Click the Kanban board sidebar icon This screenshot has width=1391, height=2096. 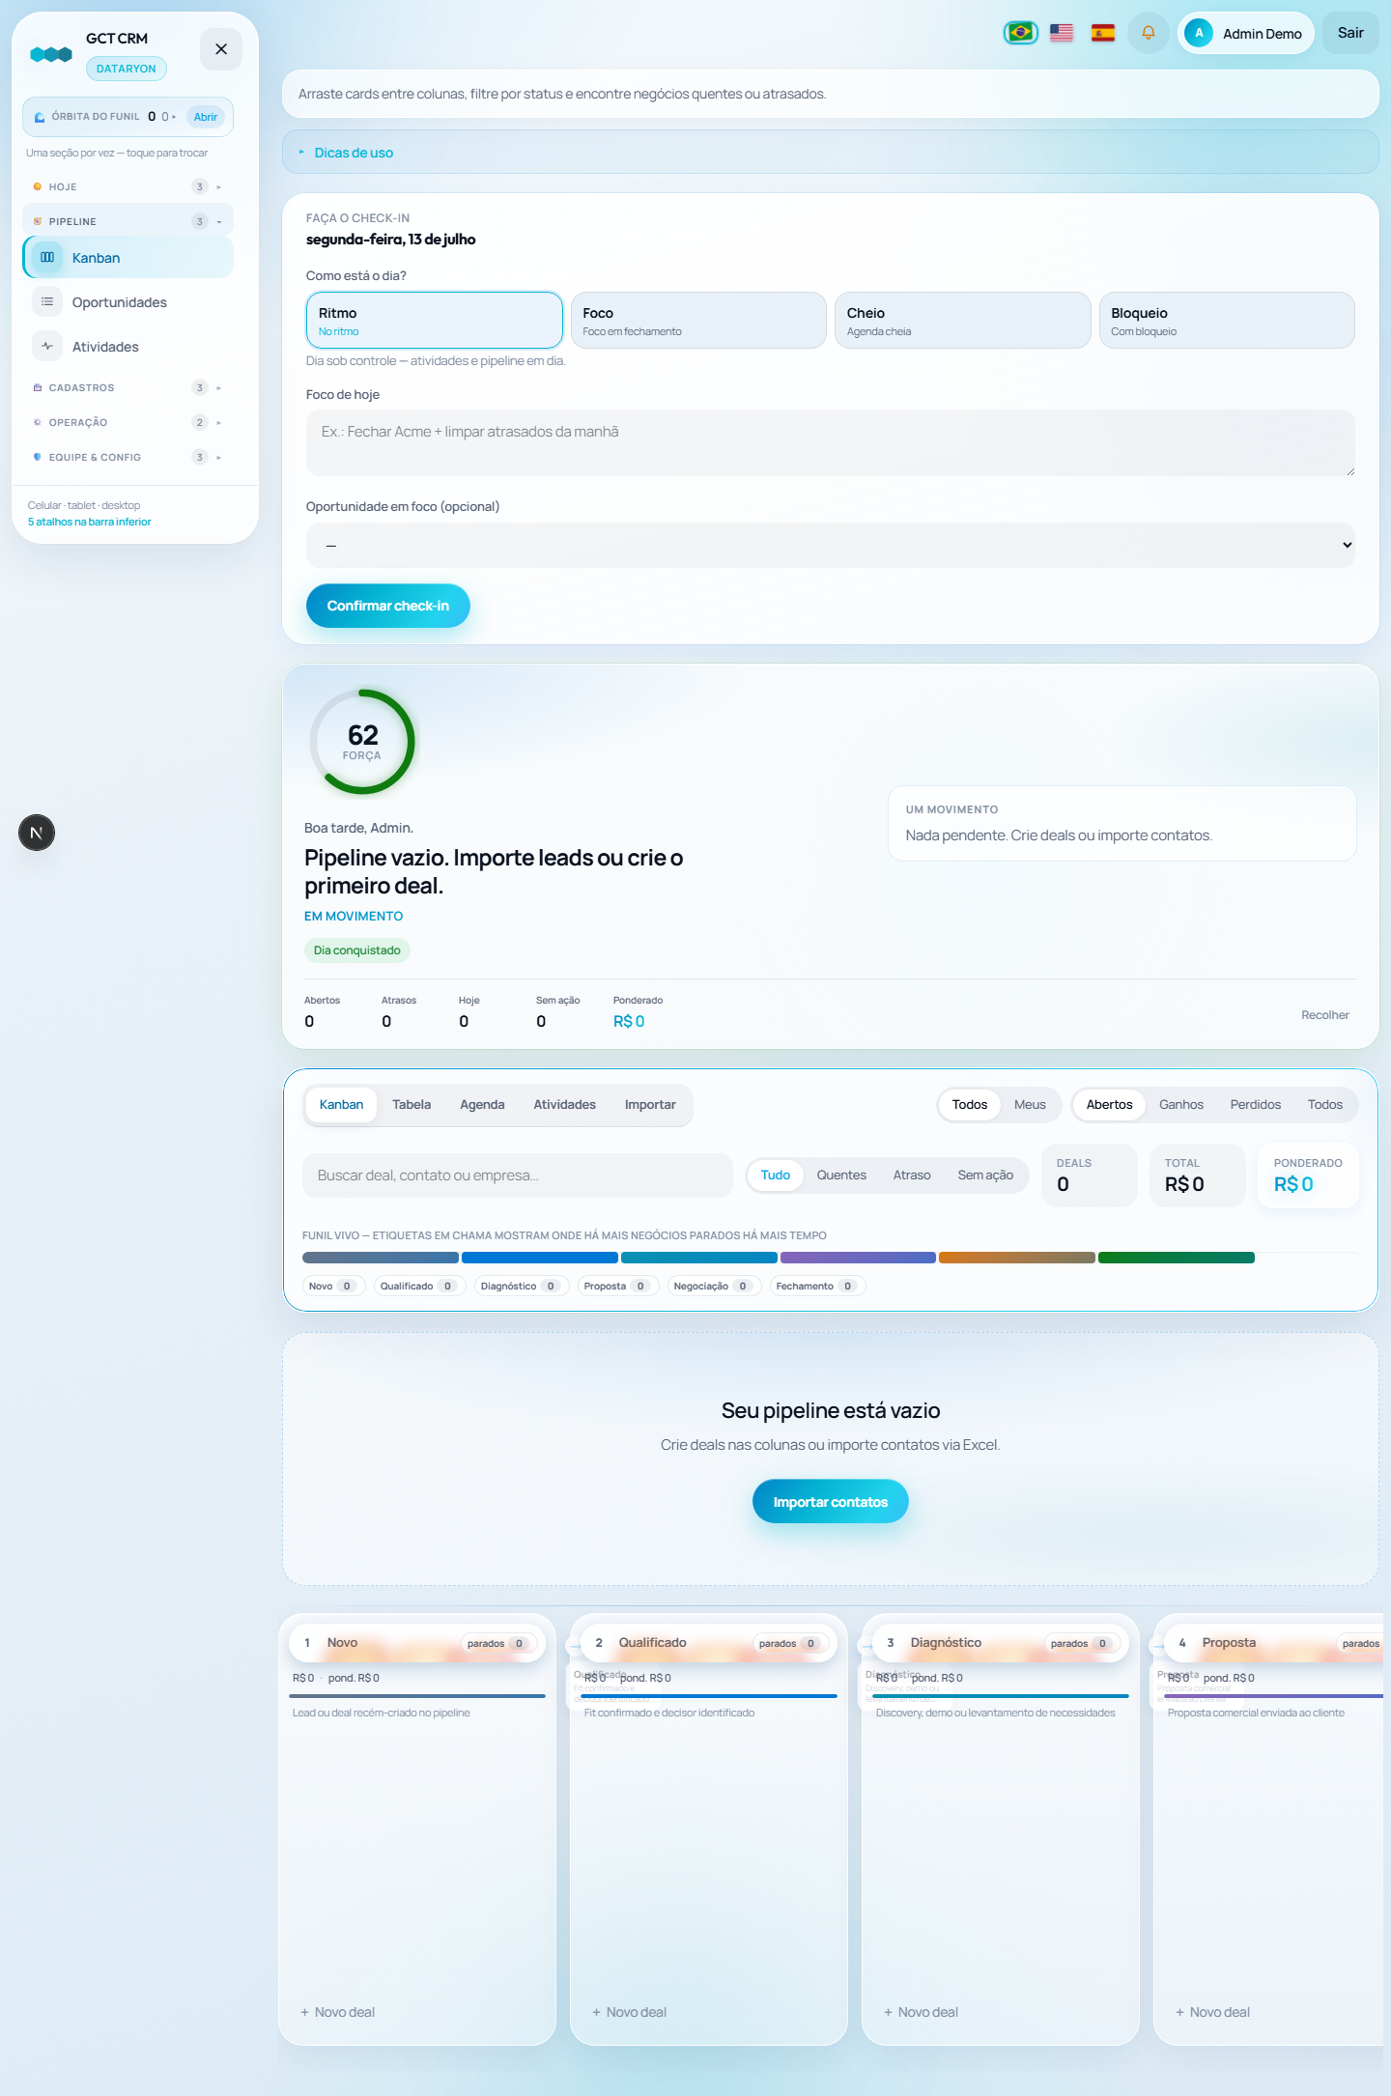coord(47,258)
